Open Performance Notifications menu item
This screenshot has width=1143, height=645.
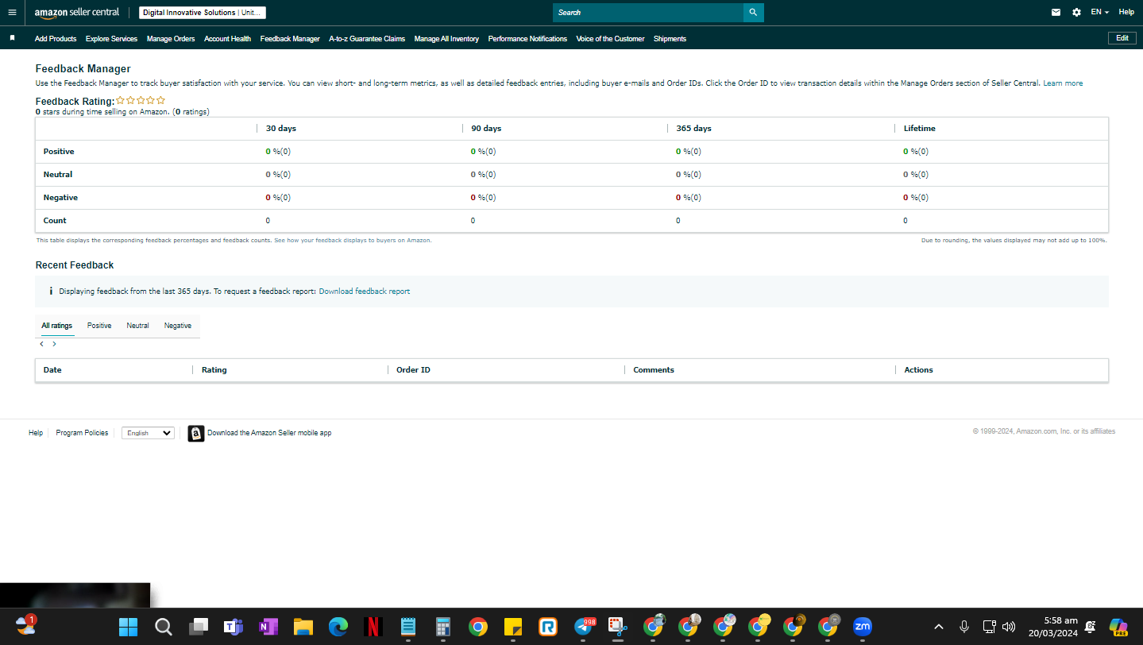[527, 39]
